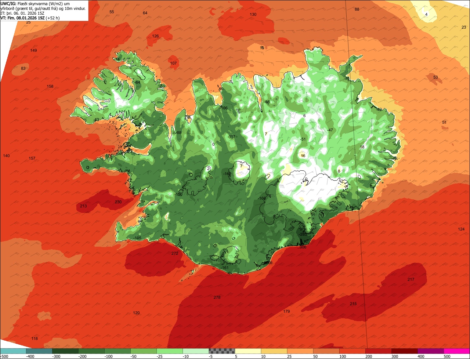The image size is (470, 359).
Task: Select the dark teal swatch between -400 and -300
Action: 39,351
